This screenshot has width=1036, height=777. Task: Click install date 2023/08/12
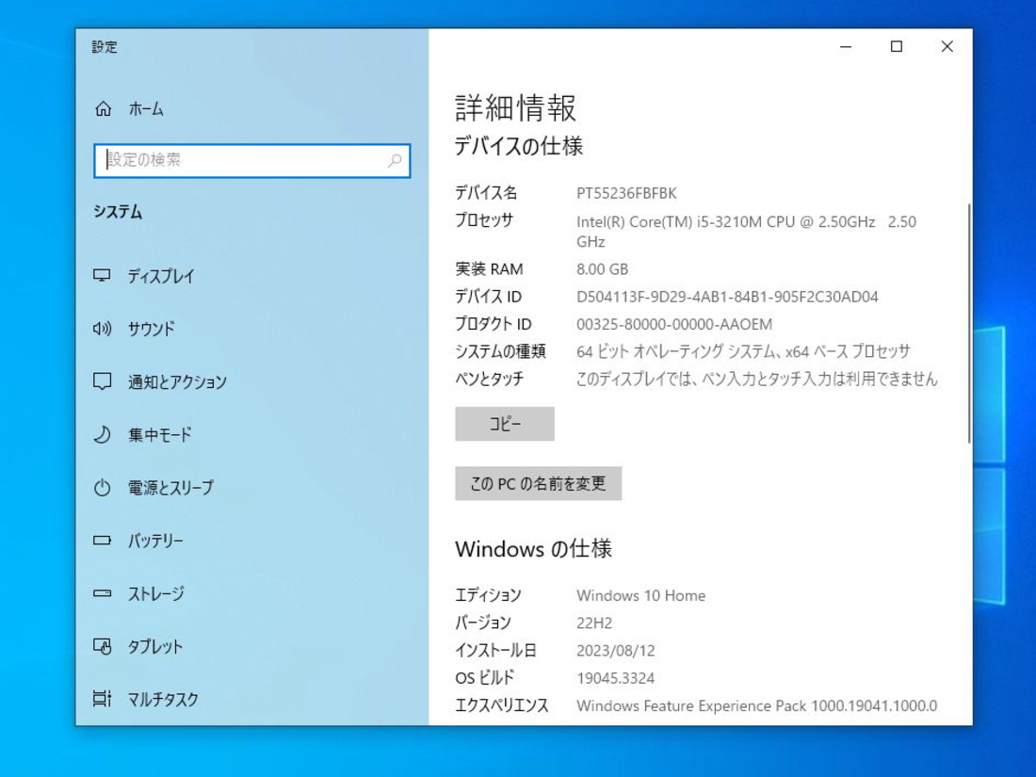616,651
